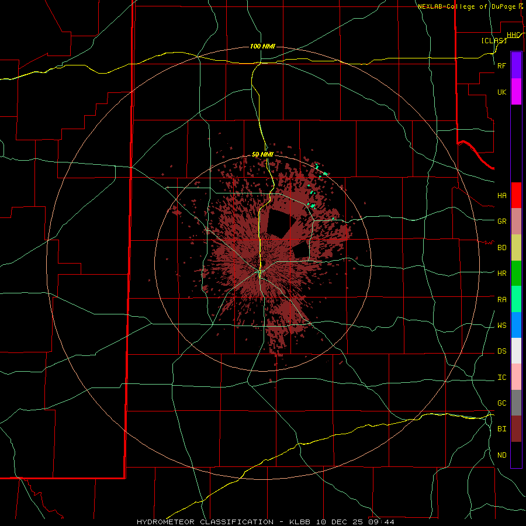
Task: Click the UK legend label
Action: [x=501, y=92]
